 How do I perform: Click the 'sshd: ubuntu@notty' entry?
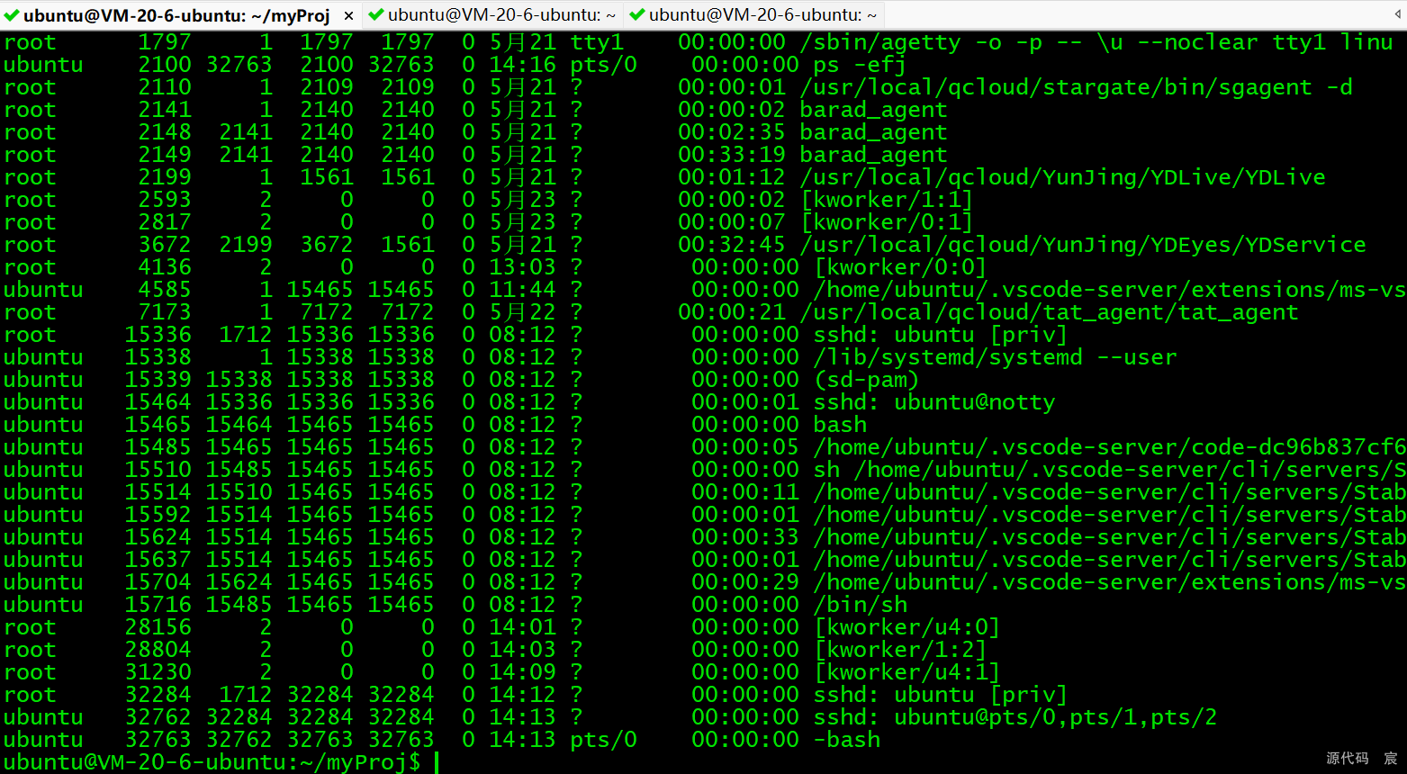pos(933,402)
